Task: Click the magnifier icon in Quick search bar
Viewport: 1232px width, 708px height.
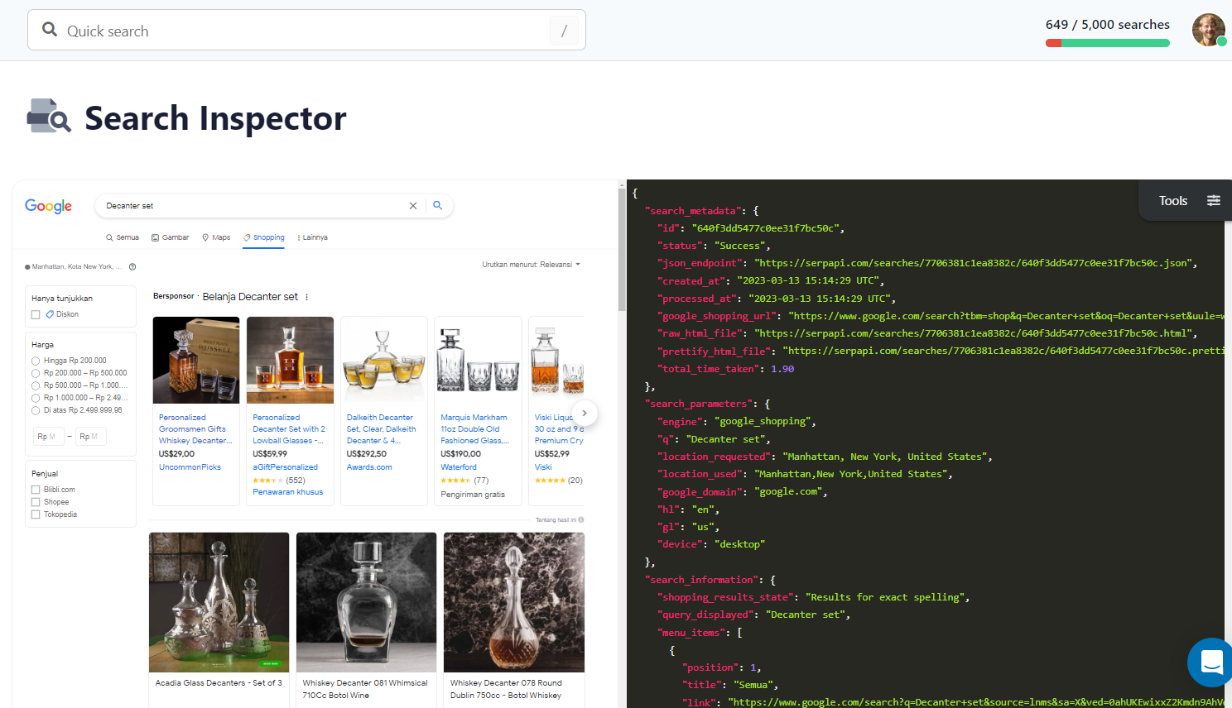Action: pos(49,30)
